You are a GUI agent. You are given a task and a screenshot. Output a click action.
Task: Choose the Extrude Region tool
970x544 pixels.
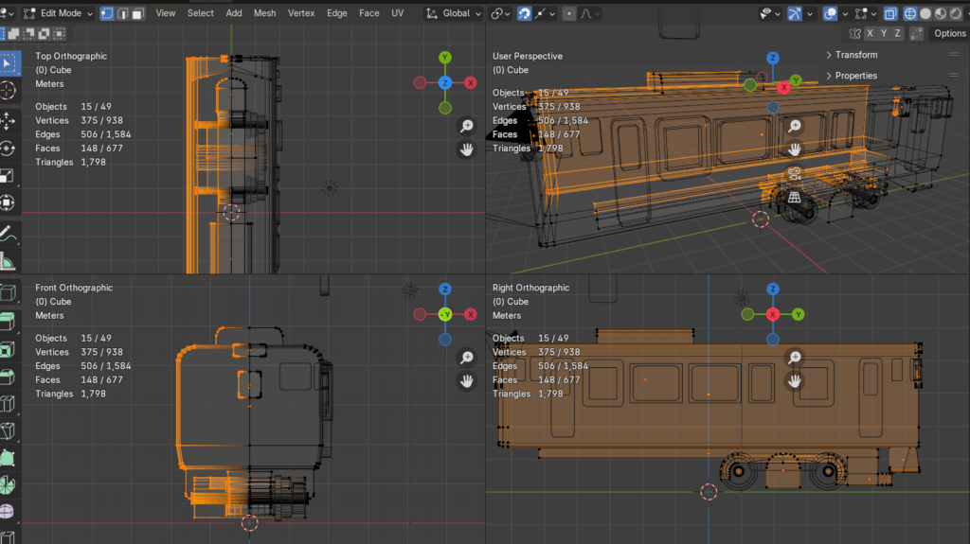click(8, 321)
